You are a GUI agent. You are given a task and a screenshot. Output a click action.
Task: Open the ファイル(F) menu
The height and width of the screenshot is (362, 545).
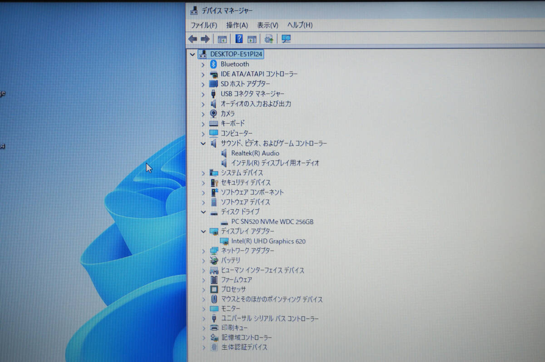203,25
